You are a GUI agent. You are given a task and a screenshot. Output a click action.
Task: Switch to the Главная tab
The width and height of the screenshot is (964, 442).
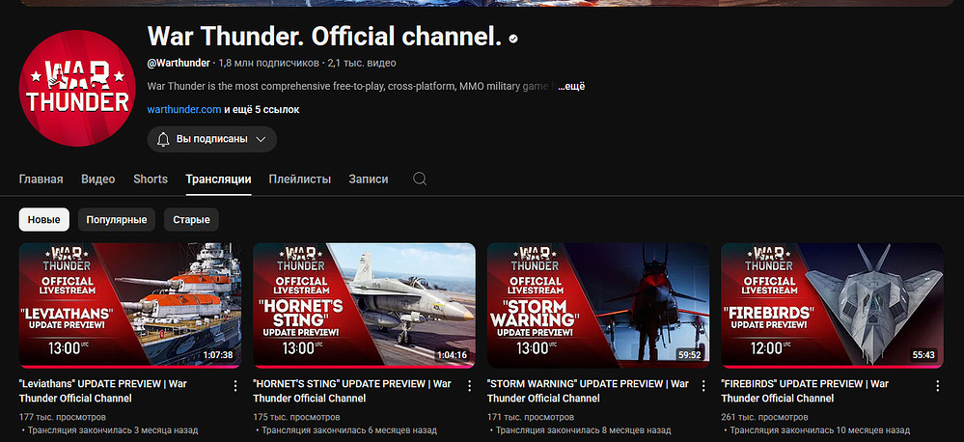41,179
